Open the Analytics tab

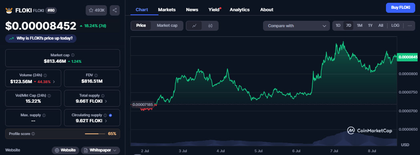pyautogui.click(x=239, y=10)
